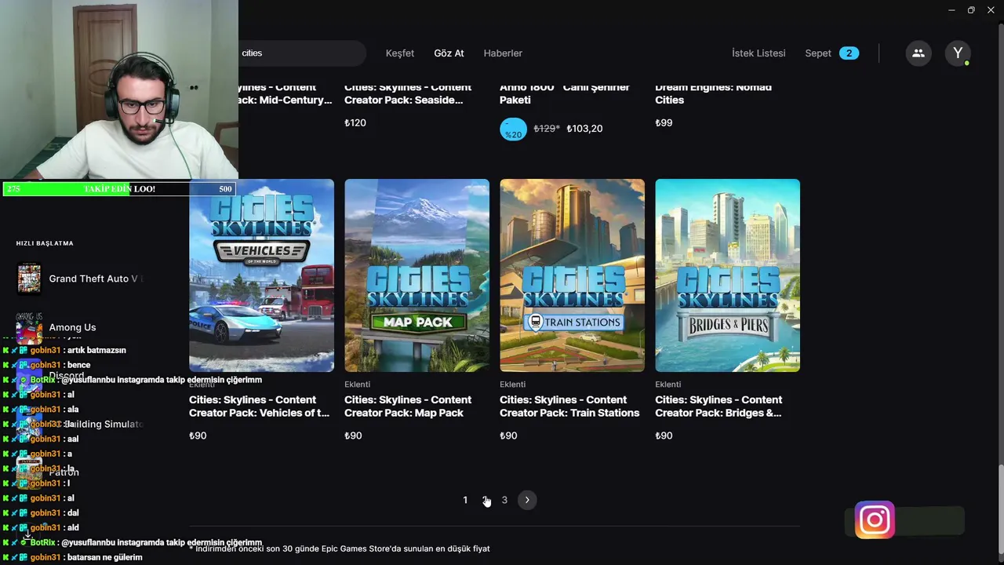Click the %20 discount badge

click(513, 129)
